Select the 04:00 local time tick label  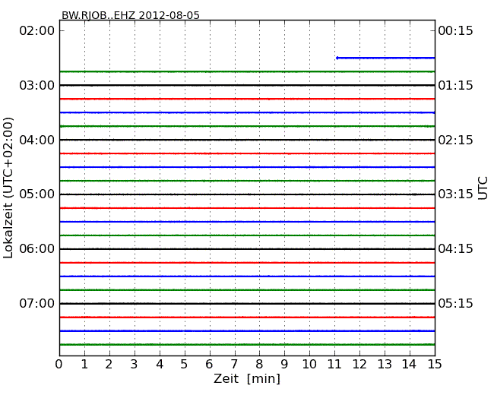point(37,140)
